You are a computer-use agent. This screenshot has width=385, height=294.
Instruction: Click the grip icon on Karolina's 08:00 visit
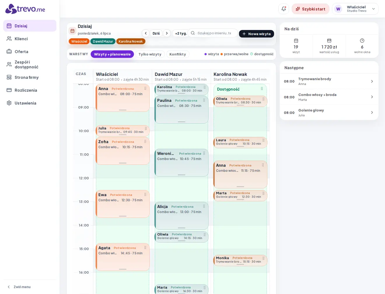(x=205, y=87)
